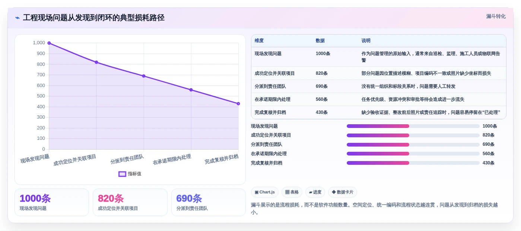Click the 数据 column header
This screenshot has height=231, width=521.
click(320, 41)
